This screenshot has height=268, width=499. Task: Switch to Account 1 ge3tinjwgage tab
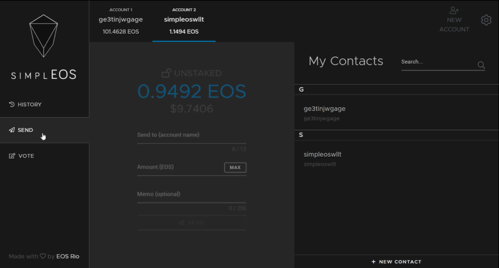(121, 21)
